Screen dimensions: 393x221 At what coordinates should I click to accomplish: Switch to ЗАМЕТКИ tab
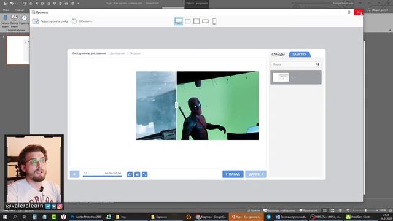coord(300,55)
